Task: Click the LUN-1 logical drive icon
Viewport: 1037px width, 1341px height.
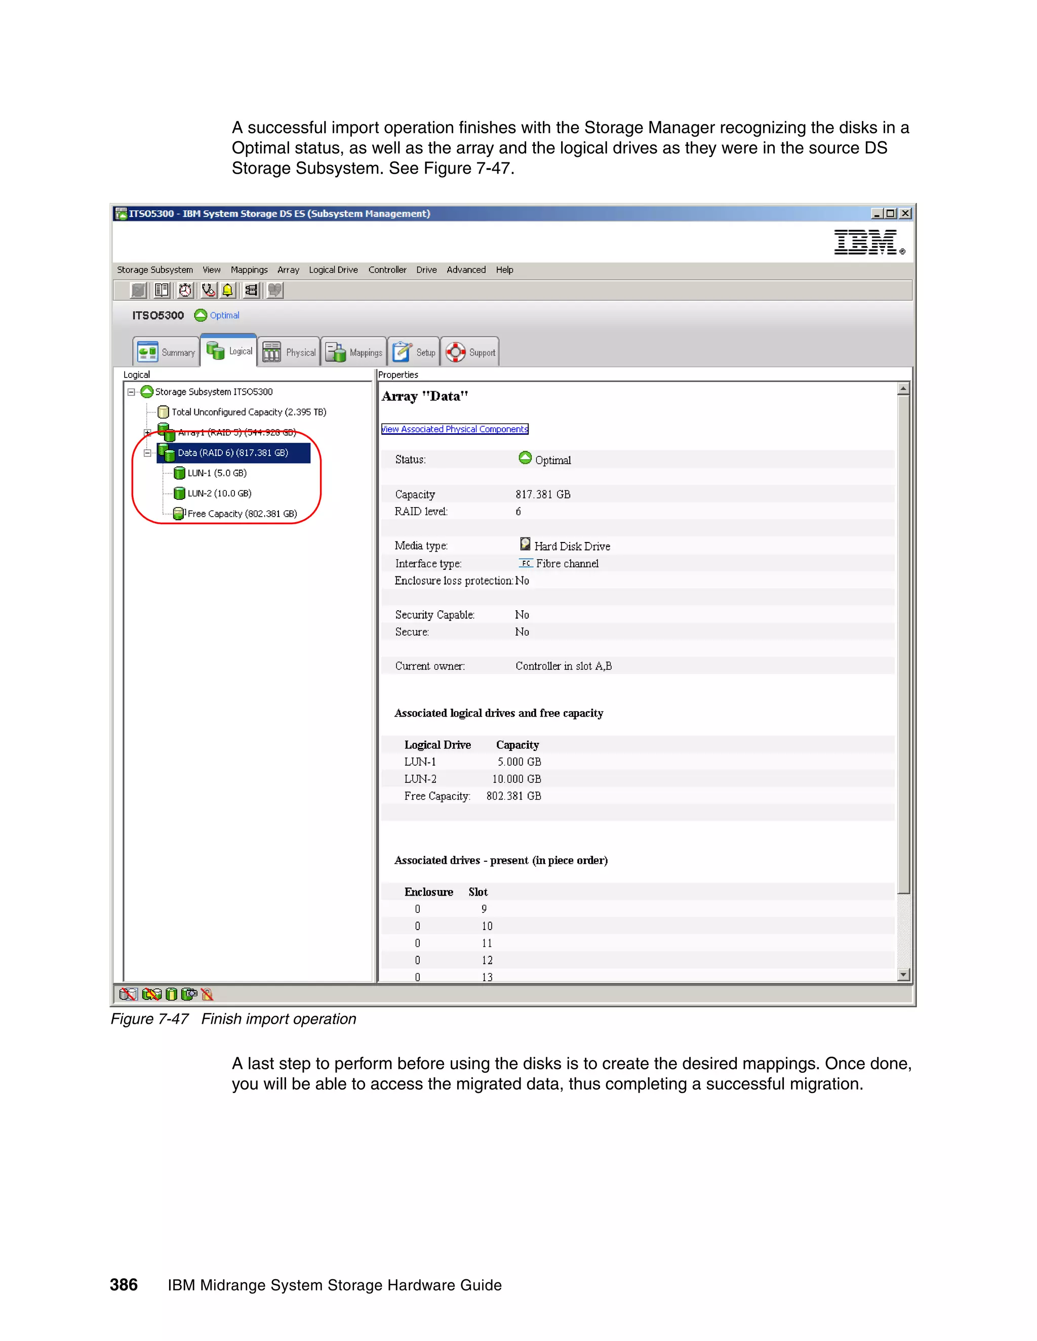Action: [x=179, y=473]
